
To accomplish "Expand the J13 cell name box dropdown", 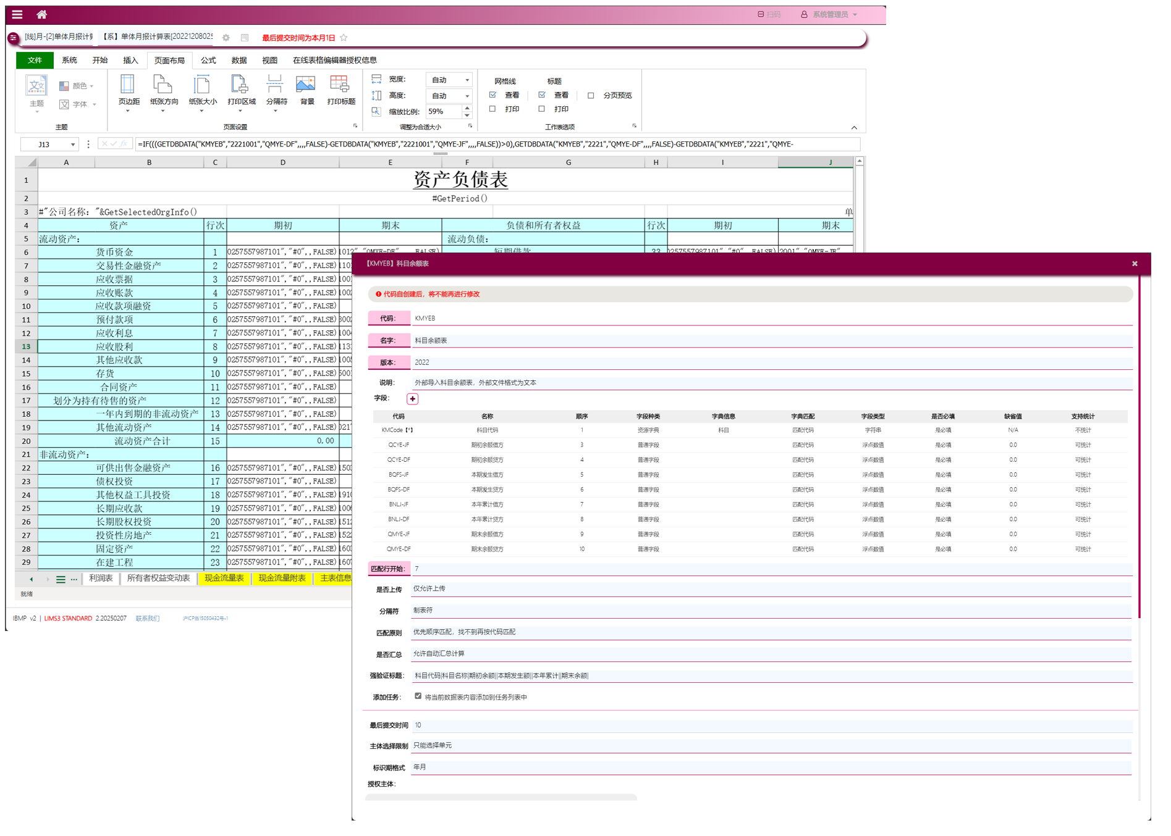I will click(x=73, y=144).
